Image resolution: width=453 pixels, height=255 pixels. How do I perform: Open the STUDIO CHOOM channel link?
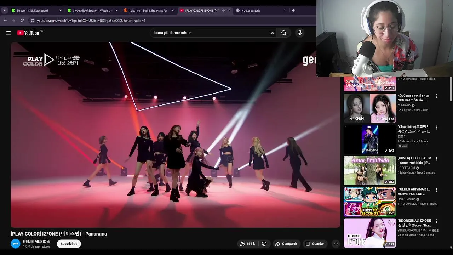[x=416, y=231]
